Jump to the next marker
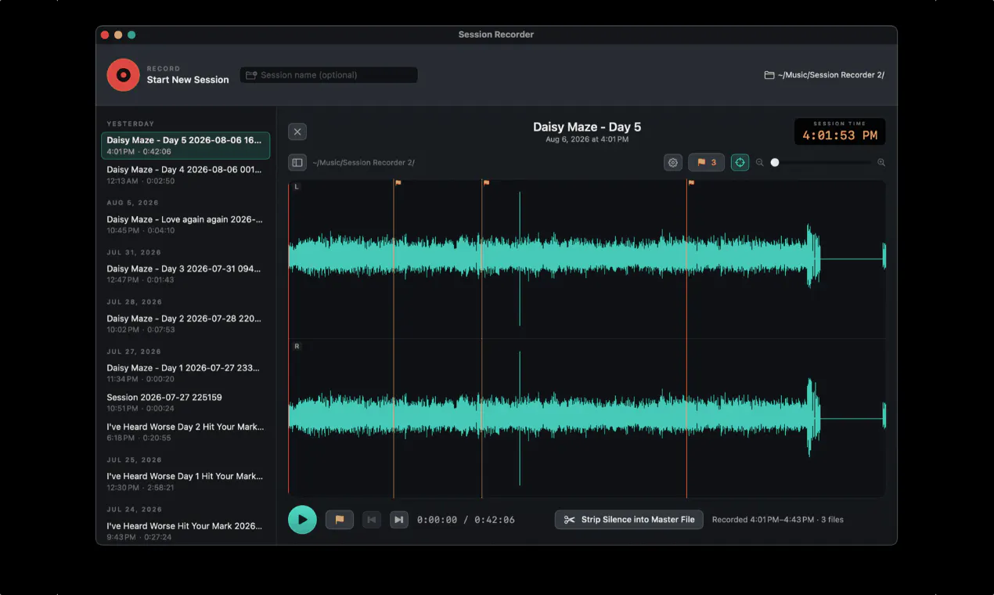The image size is (994, 595). point(399,520)
